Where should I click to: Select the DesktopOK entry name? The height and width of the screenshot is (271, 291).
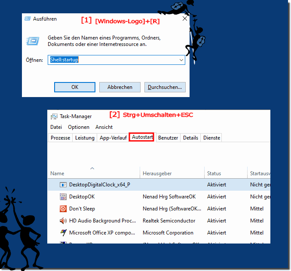pos(82,197)
